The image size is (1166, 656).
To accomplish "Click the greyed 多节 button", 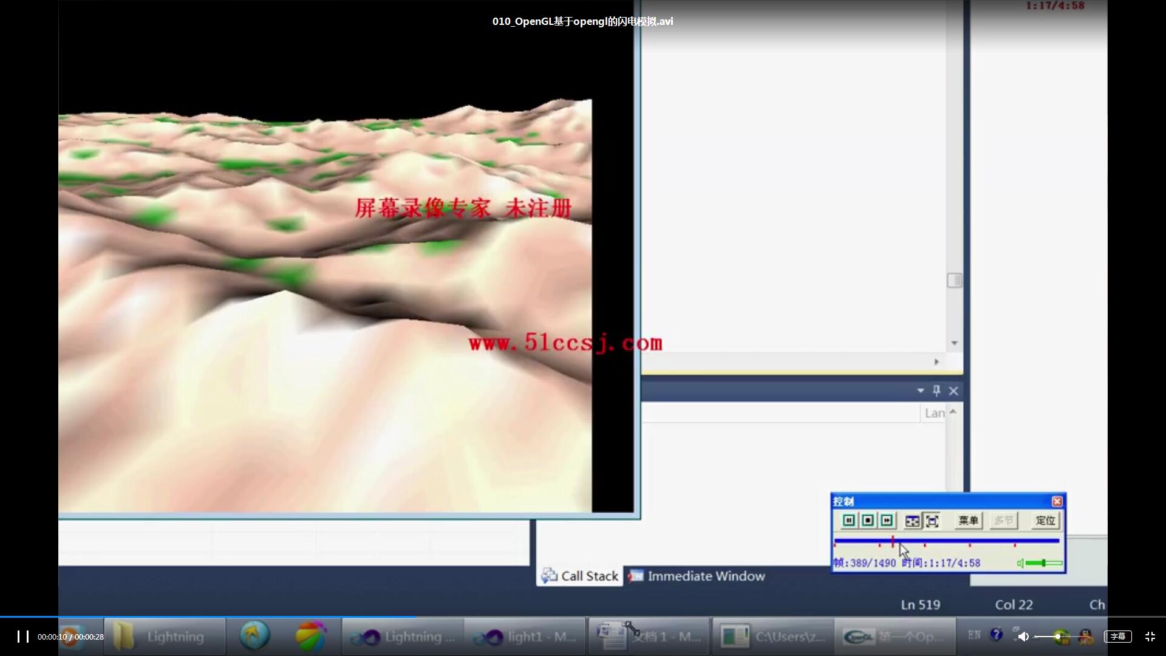I will tap(1003, 521).
